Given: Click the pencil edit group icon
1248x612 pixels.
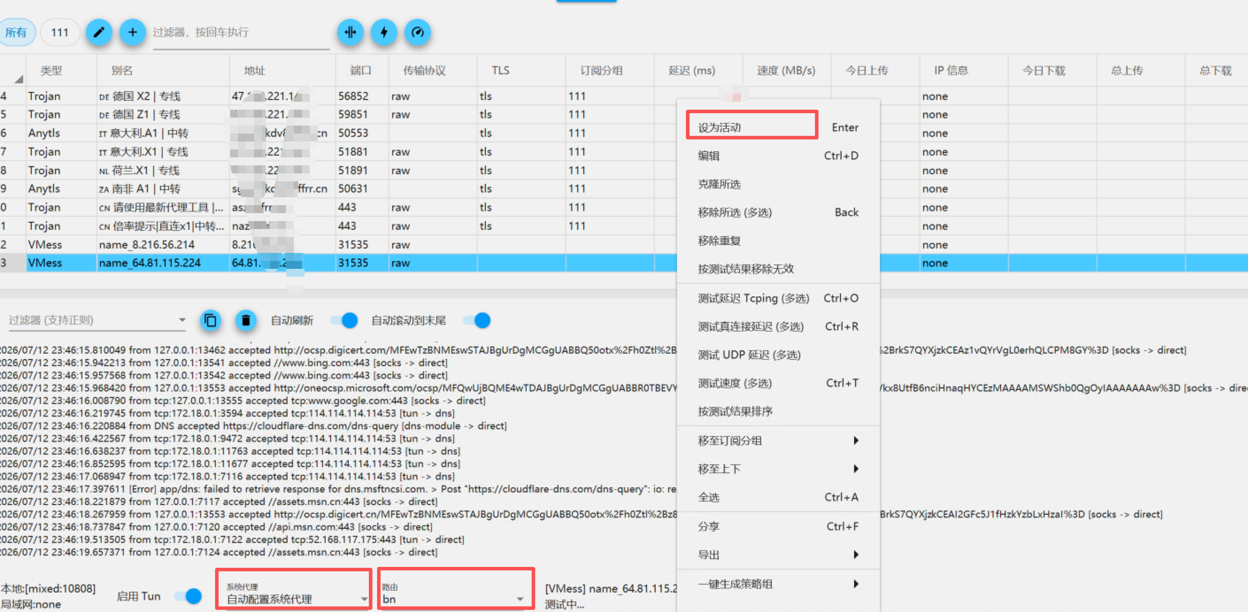Looking at the screenshot, I should tap(99, 32).
